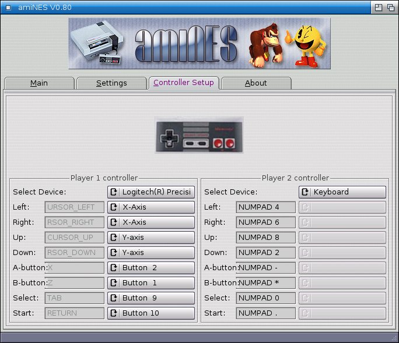This screenshot has height=343, width=399.
Task: Cycle Player 1 Left X-Axis gadget
Action: tap(151, 207)
